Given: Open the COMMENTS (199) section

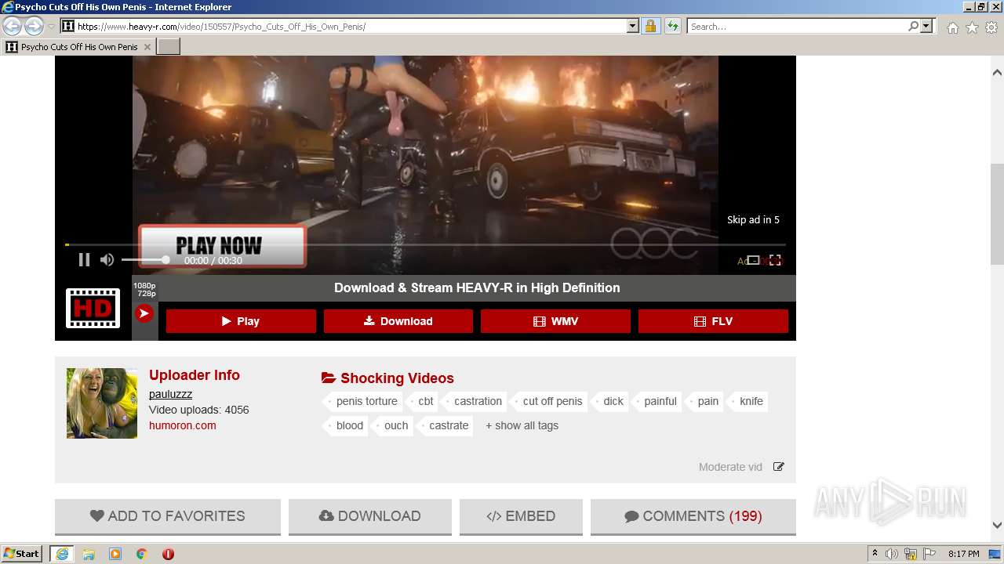Looking at the screenshot, I should [x=693, y=517].
